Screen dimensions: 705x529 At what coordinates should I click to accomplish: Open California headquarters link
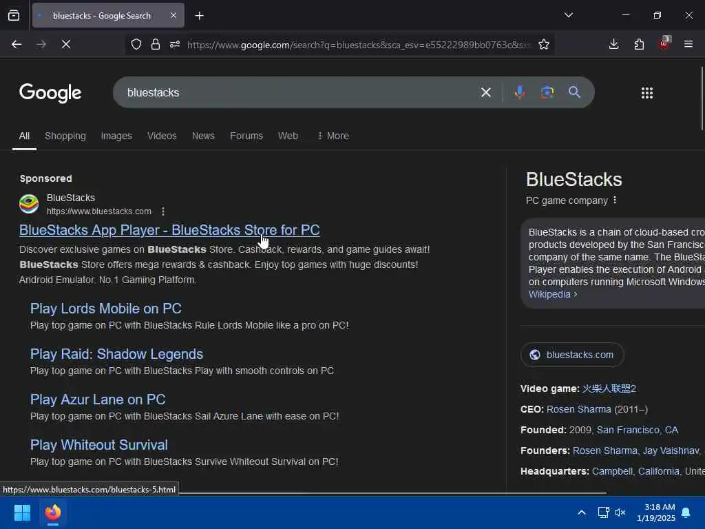click(659, 471)
